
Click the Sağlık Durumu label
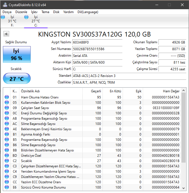(16, 42)
